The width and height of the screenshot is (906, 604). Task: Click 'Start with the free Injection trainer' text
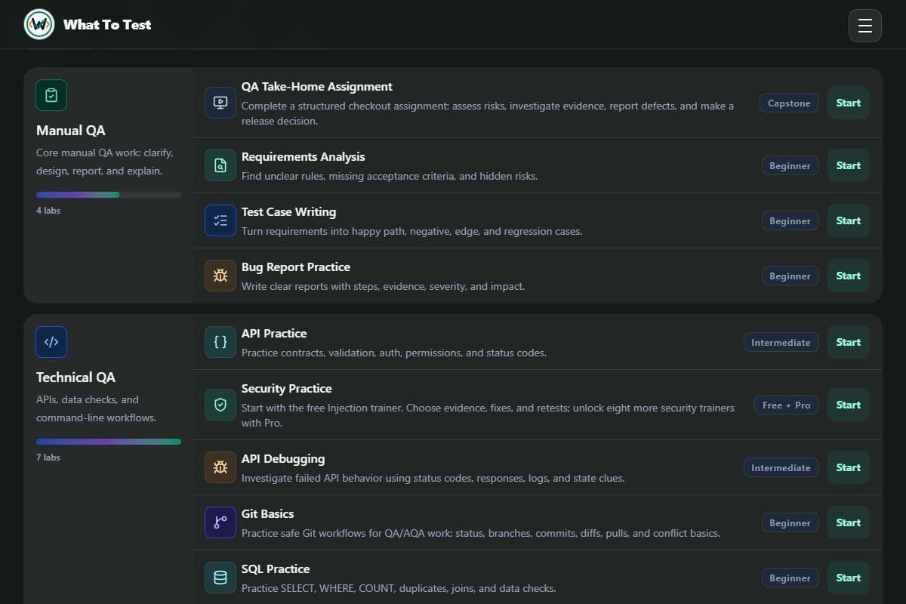point(488,416)
